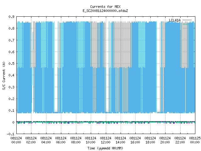201x151 pixels.
Task: Click the "081124 22:00" x-axis tick label
Action: point(180,140)
